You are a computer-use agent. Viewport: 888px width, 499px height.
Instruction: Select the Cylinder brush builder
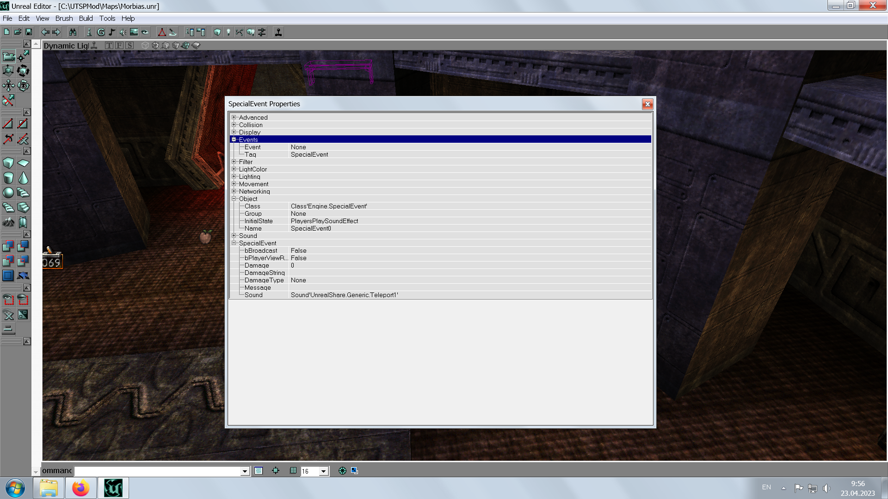tap(8, 178)
